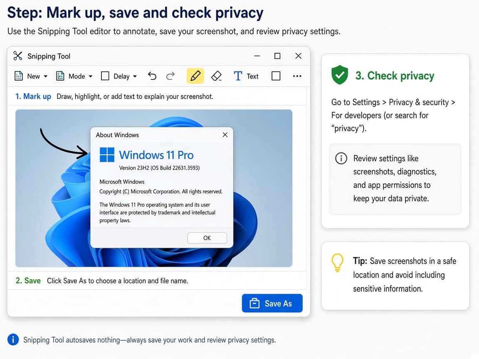Click the New snip page icon
The width and height of the screenshot is (479, 359).
[x=19, y=76]
